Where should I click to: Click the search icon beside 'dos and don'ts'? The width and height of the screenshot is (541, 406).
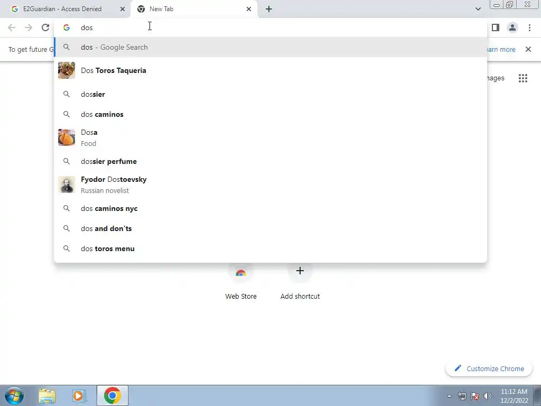coord(67,228)
